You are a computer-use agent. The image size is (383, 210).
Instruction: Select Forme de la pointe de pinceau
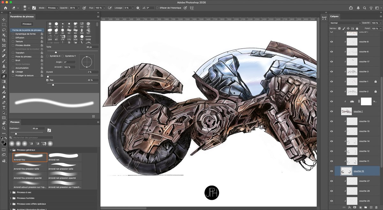pyautogui.click(x=27, y=30)
